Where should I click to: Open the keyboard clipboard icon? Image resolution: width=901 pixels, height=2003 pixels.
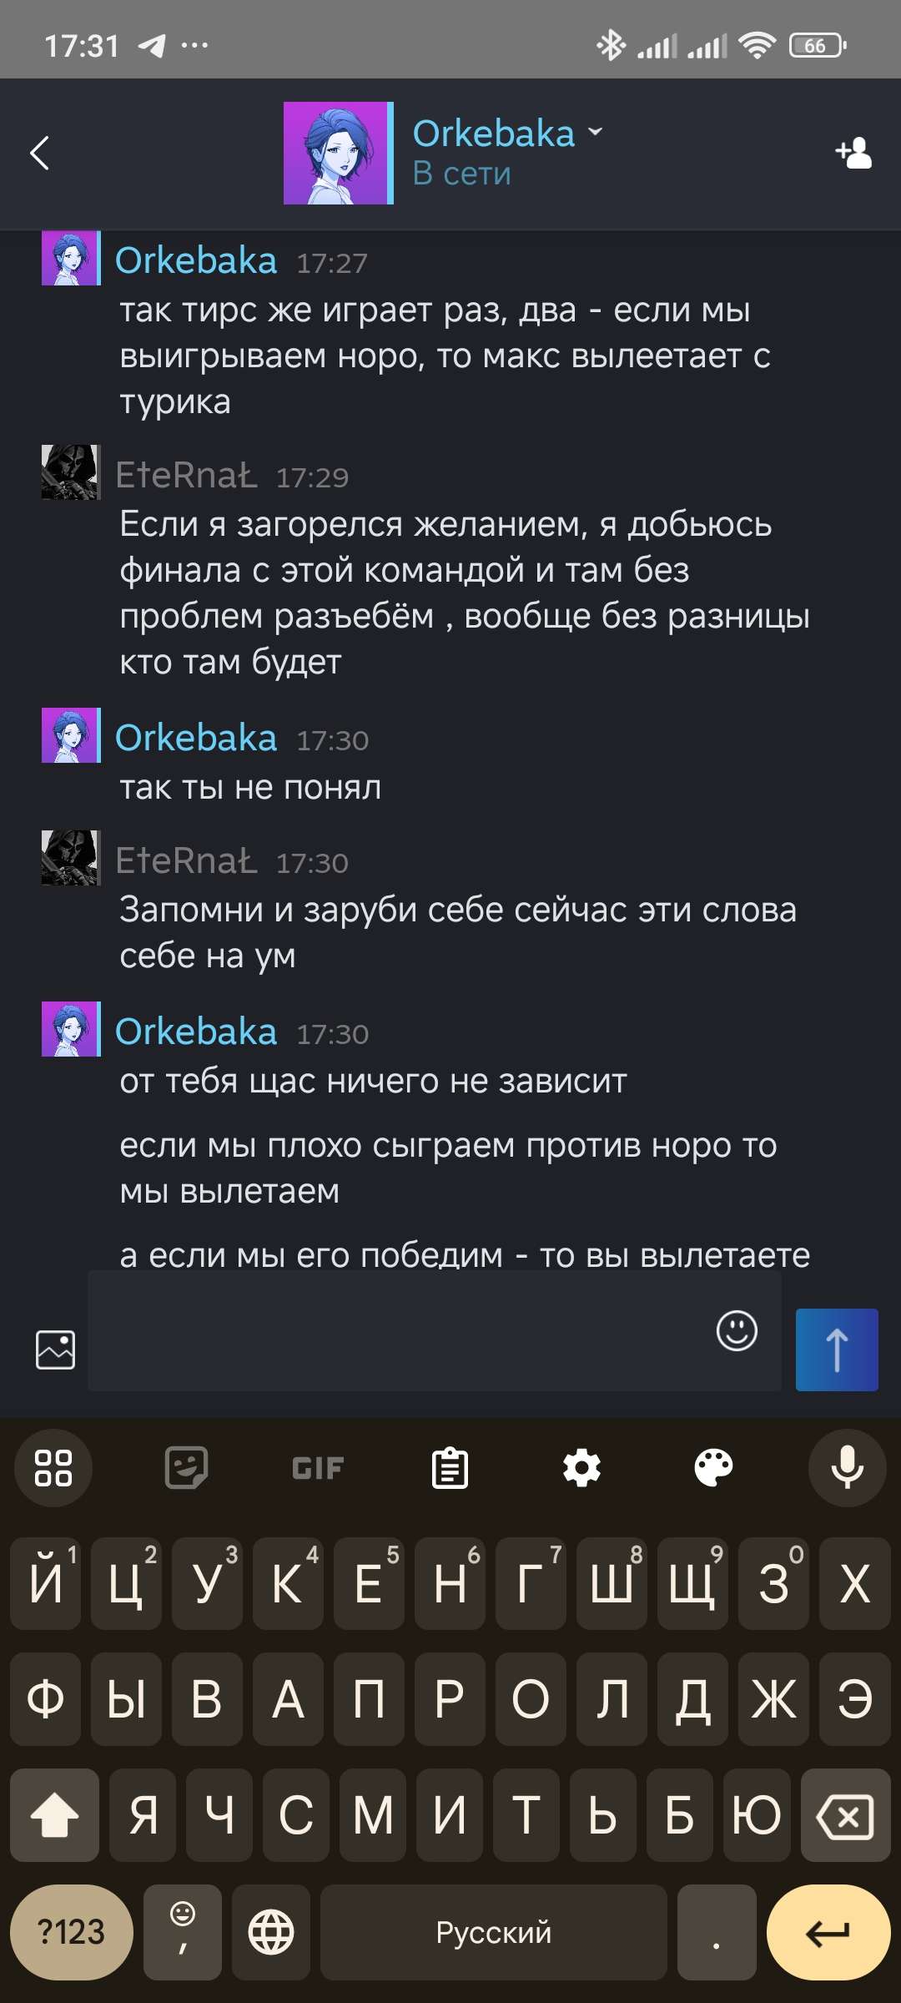click(450, 1468)
